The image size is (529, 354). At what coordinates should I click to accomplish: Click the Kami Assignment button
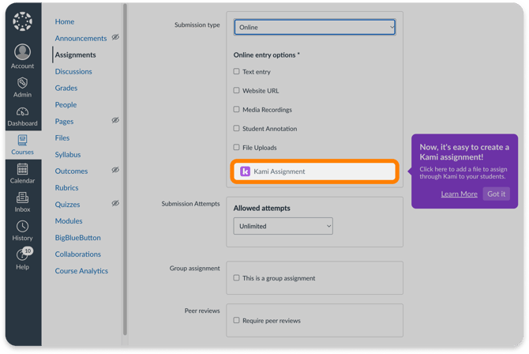coord(314,171)
